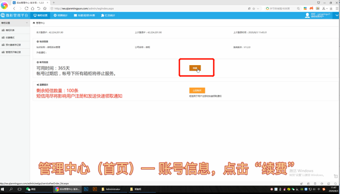Click the orange buy-SMS button

(x=197, y=90)
